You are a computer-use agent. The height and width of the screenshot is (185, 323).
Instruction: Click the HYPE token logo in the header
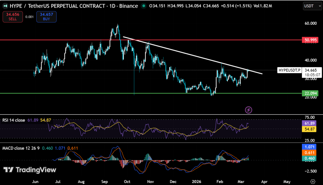point(6,6)
